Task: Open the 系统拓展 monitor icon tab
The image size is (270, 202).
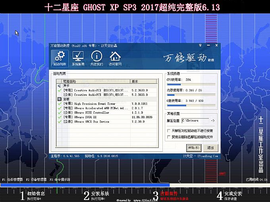Action: coord(78,58)
